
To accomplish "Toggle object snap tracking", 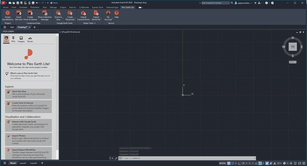I will tap(256, 163).
